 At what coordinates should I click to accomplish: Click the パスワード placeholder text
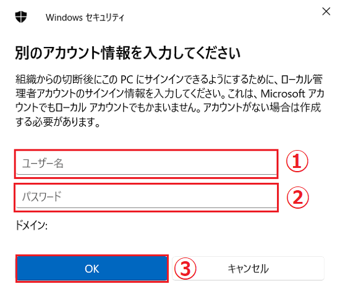pos(42,197)
